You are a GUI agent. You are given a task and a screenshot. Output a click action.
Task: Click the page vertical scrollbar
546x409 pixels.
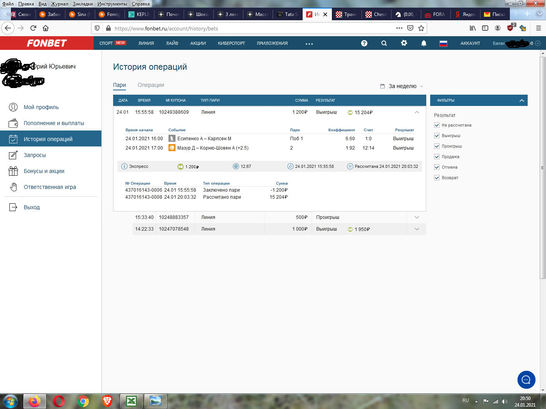coord(542,167)
